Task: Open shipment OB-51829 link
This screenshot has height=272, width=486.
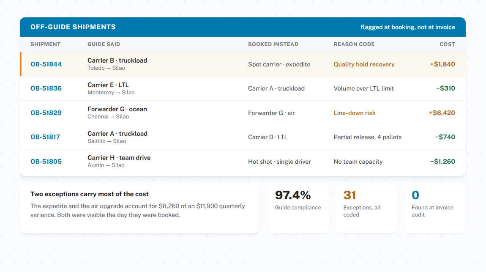Action: coord(46,113)
